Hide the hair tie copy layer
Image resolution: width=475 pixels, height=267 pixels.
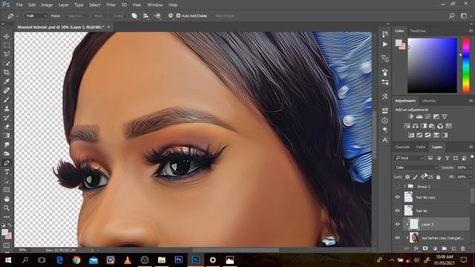click(398, 197)
